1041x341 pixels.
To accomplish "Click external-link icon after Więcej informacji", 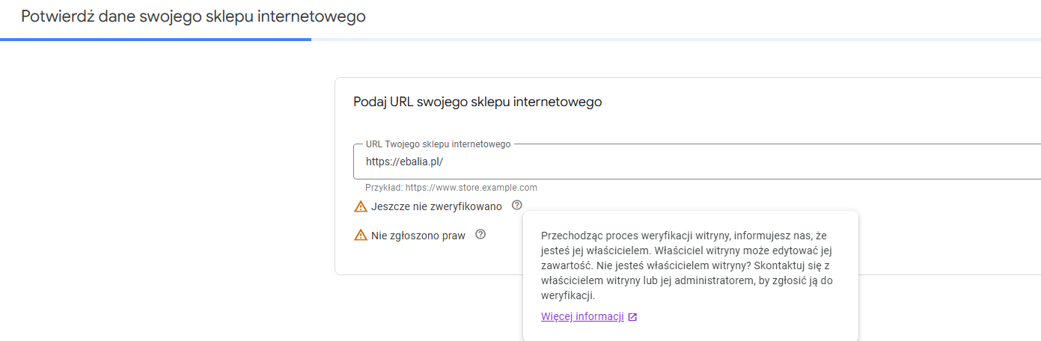I will 632,317.
